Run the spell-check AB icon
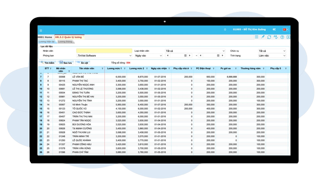 [x=275, y=37]
